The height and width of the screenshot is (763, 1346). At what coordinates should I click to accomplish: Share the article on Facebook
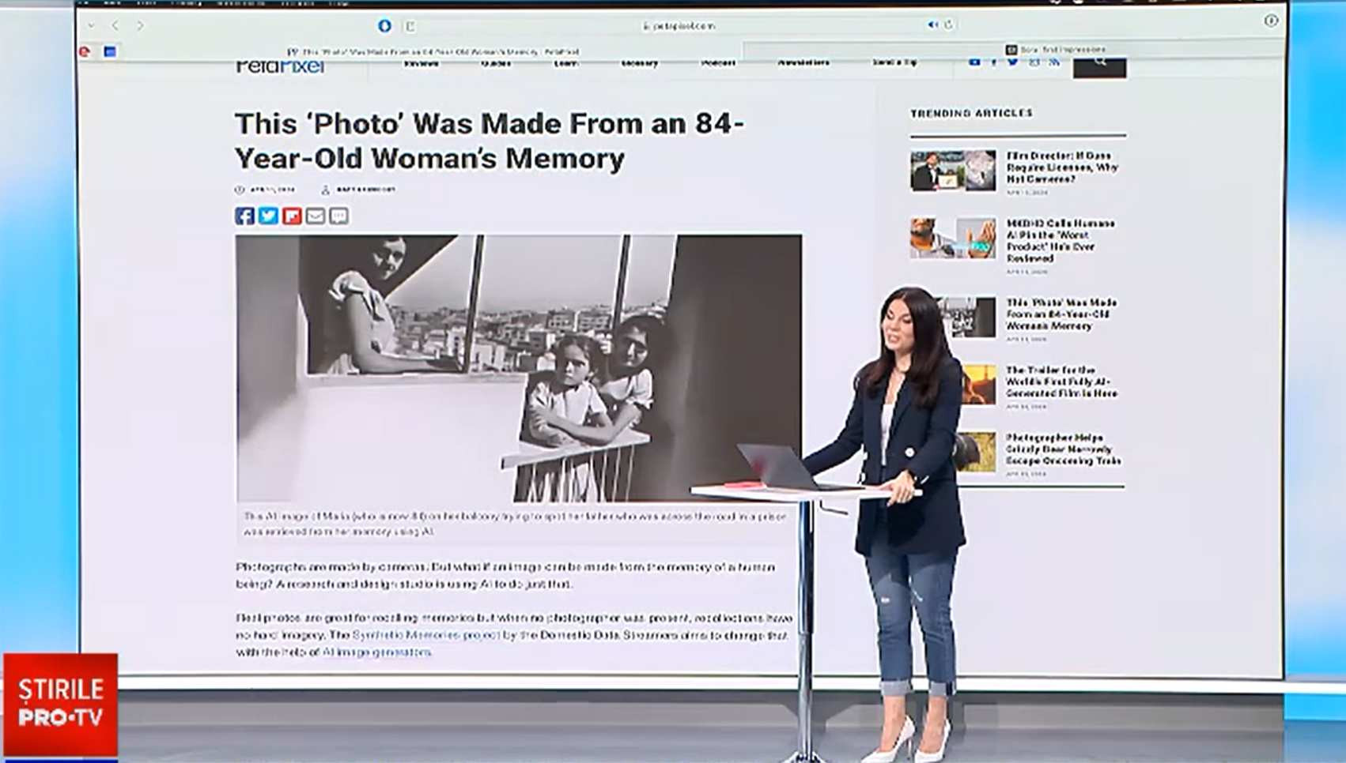(x=244, y=216)
